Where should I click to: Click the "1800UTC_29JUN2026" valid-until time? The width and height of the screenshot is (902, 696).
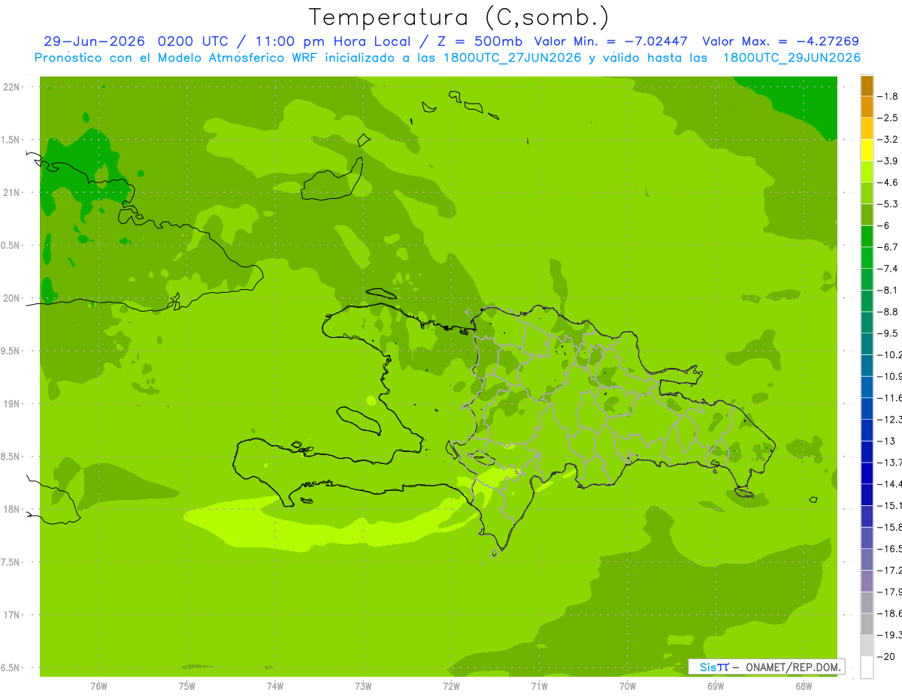pyautogui.click(x=792, y=58)
